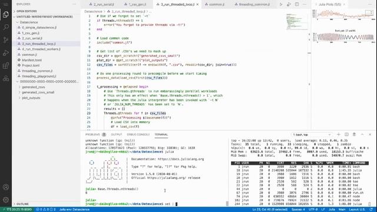Add a new terminal with plus icon
Screen dimensions: 377x212
tap(339, 135)
